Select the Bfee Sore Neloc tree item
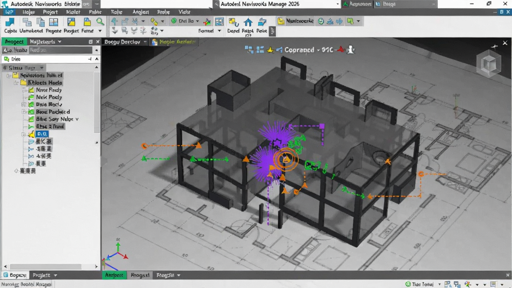Image resolution: width=512 pixels, height=288 pixels. pos(57,119)
